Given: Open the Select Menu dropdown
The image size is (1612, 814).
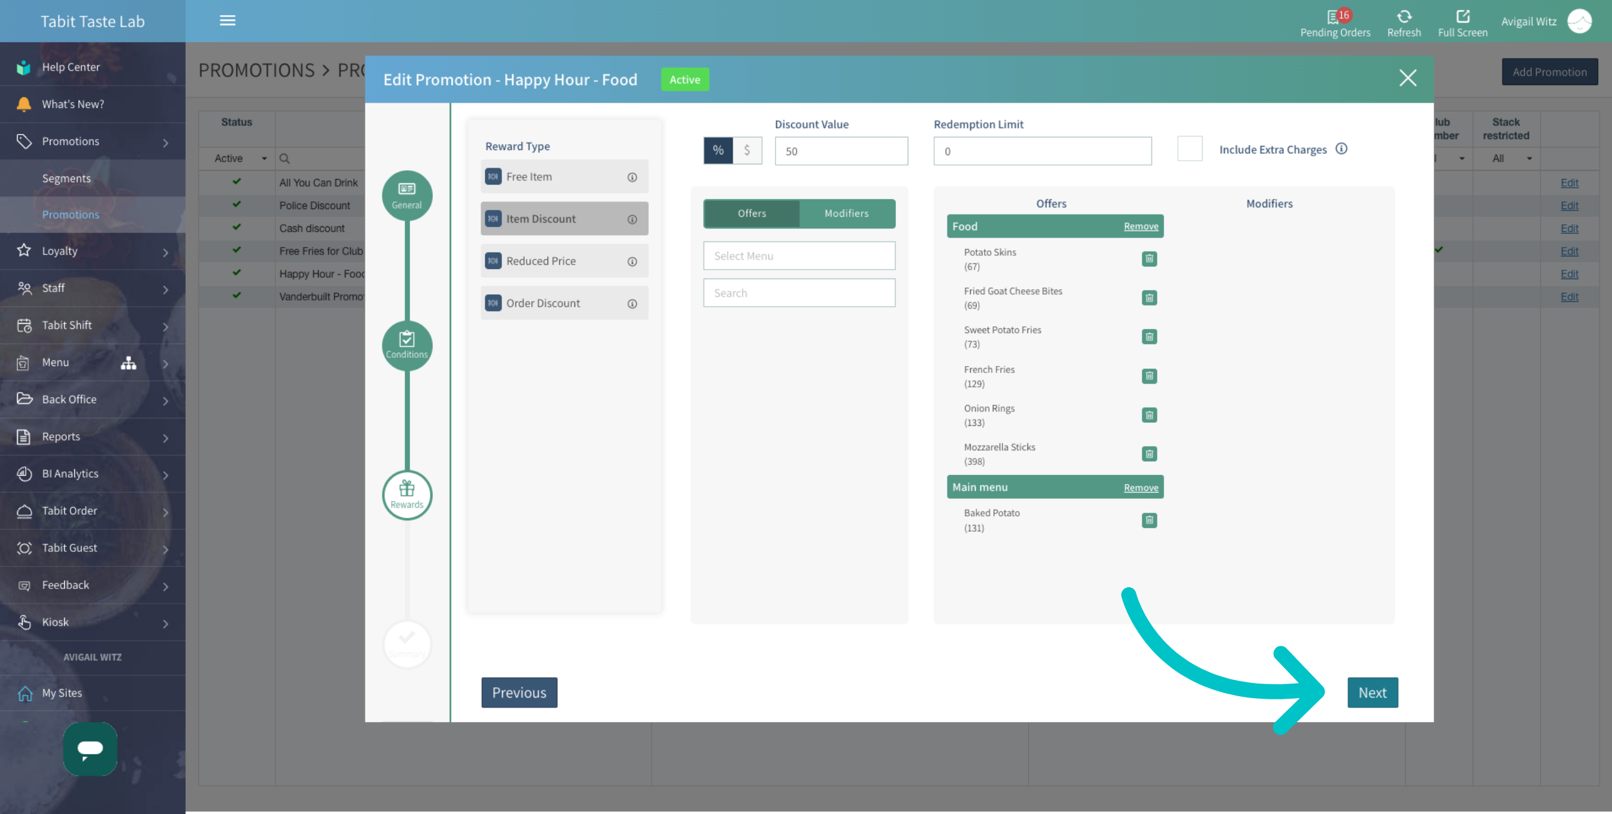Looking at the screenshot, I should (x=799, y=256).
